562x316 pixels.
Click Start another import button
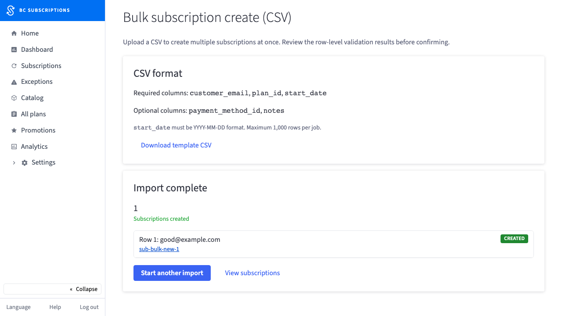pyautogui.click(x=172, y=273)
